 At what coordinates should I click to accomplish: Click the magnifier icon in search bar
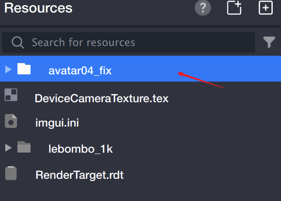tap(17, 42)
